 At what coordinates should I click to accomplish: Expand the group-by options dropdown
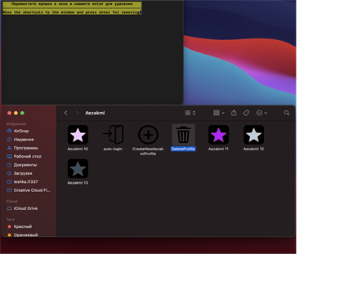[219, 113]
